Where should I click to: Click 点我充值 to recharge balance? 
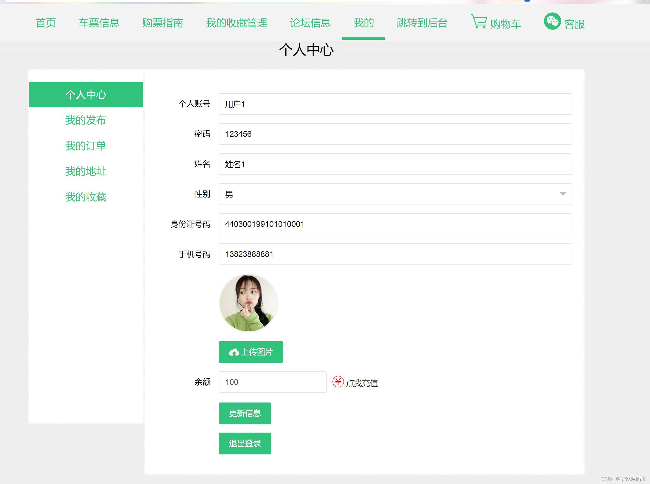pos(362,383)
